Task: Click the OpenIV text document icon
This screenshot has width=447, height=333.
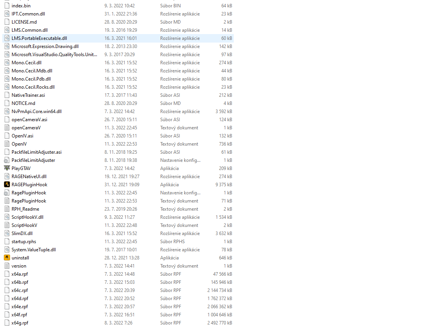Action: click(x=7, y=144)
